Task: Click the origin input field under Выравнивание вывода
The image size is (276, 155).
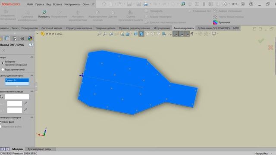Action: pyautogui.click(x=17, y=96)
